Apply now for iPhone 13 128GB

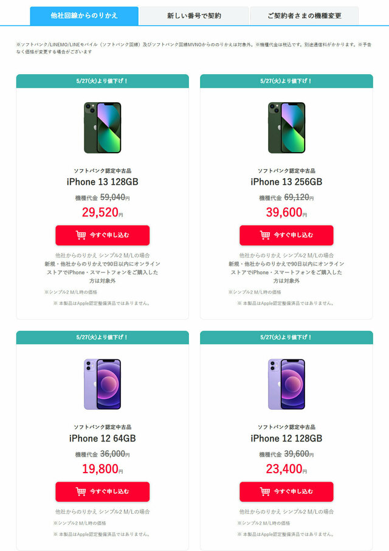coord(103,235)
